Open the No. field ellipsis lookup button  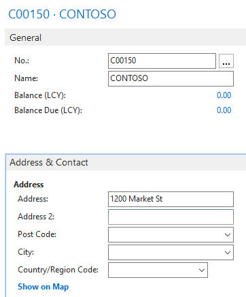click(x=226, y=61)
